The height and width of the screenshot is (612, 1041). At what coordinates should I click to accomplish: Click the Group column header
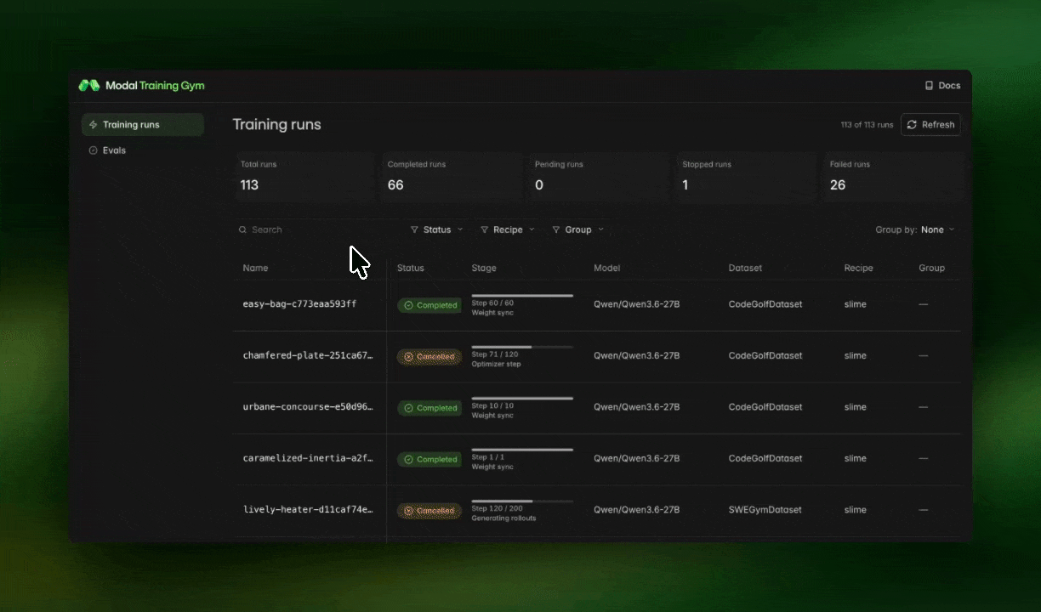pos(931,268)
